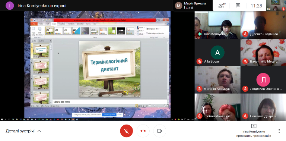Open PowerPoint Help question mark icon
Screen dimensions: 286x141
[168, 24]
